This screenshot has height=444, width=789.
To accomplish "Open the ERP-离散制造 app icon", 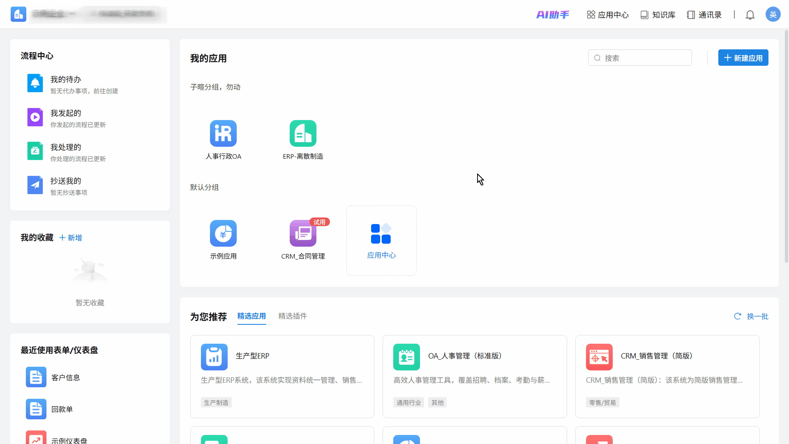I will tap(303, 133).
